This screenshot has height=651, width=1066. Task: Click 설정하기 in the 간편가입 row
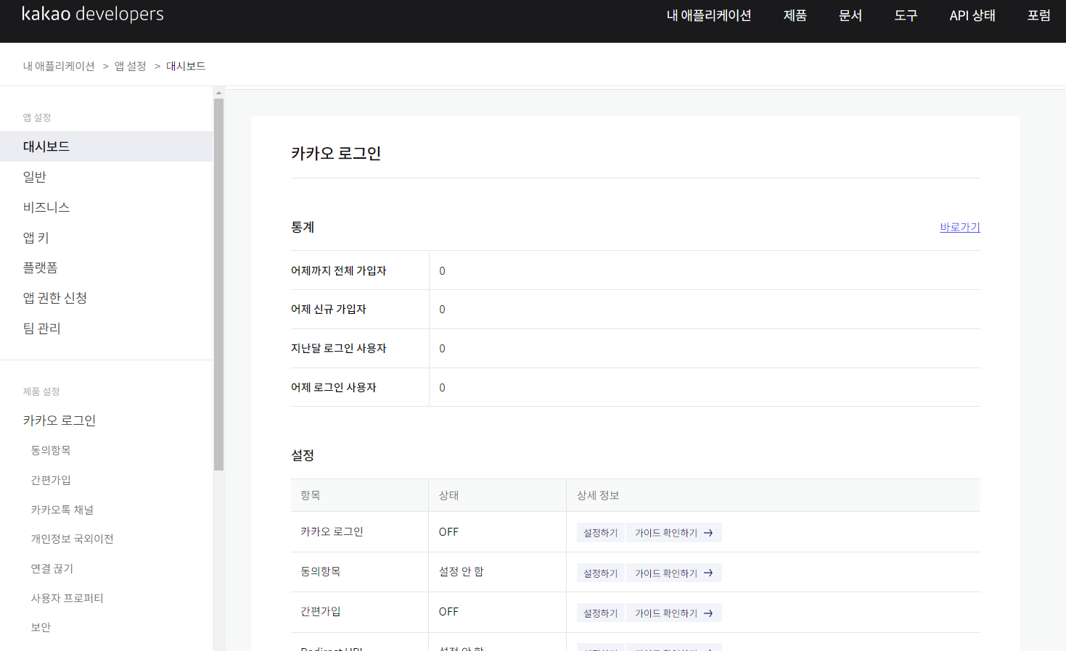601,613
